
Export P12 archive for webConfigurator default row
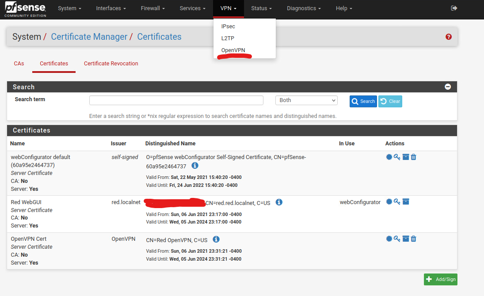406,157
